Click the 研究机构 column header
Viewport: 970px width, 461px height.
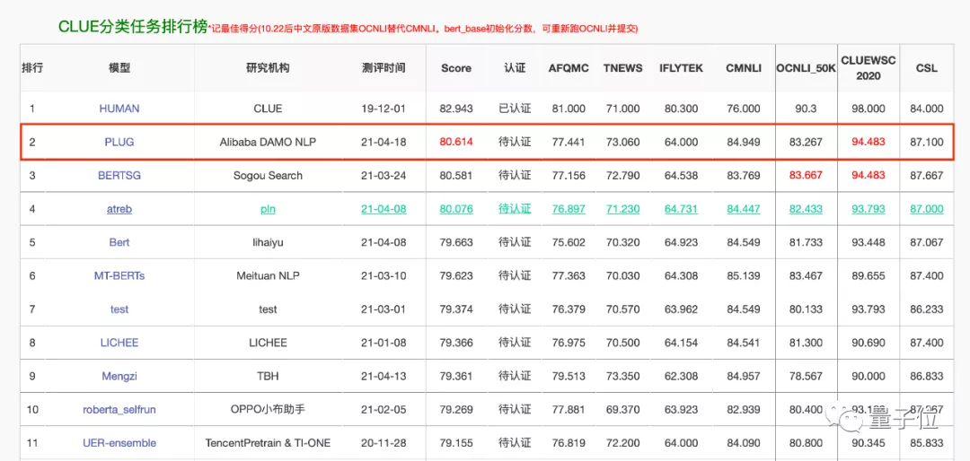(268, 68)
